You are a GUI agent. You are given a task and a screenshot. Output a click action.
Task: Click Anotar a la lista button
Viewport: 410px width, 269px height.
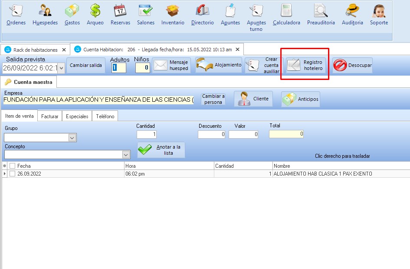coord(161,150)
